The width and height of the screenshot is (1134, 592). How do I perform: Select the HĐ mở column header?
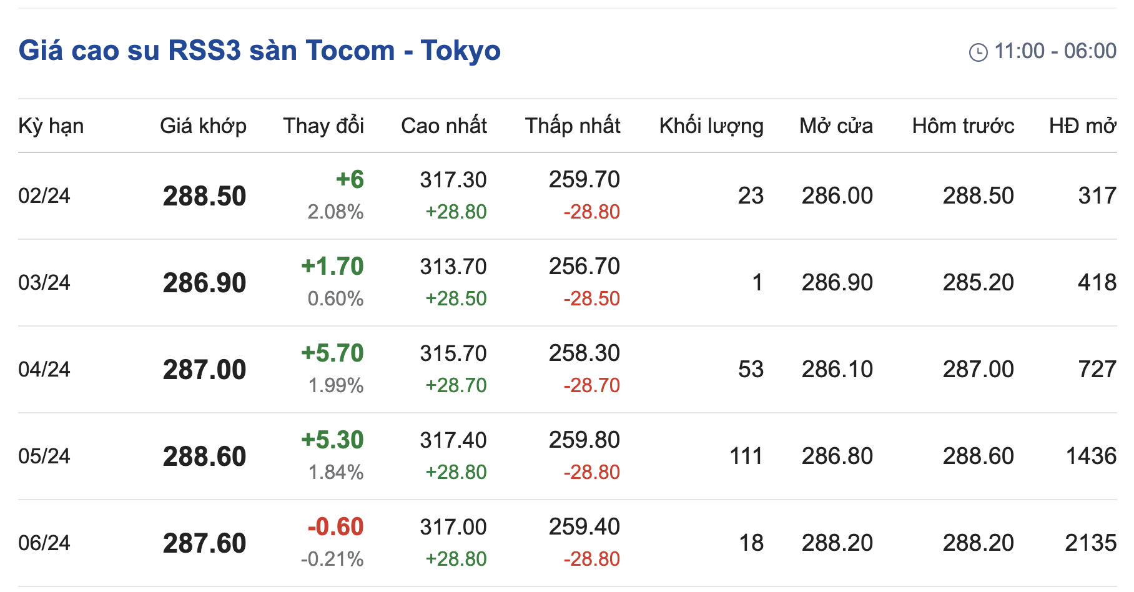(1082, 126)
